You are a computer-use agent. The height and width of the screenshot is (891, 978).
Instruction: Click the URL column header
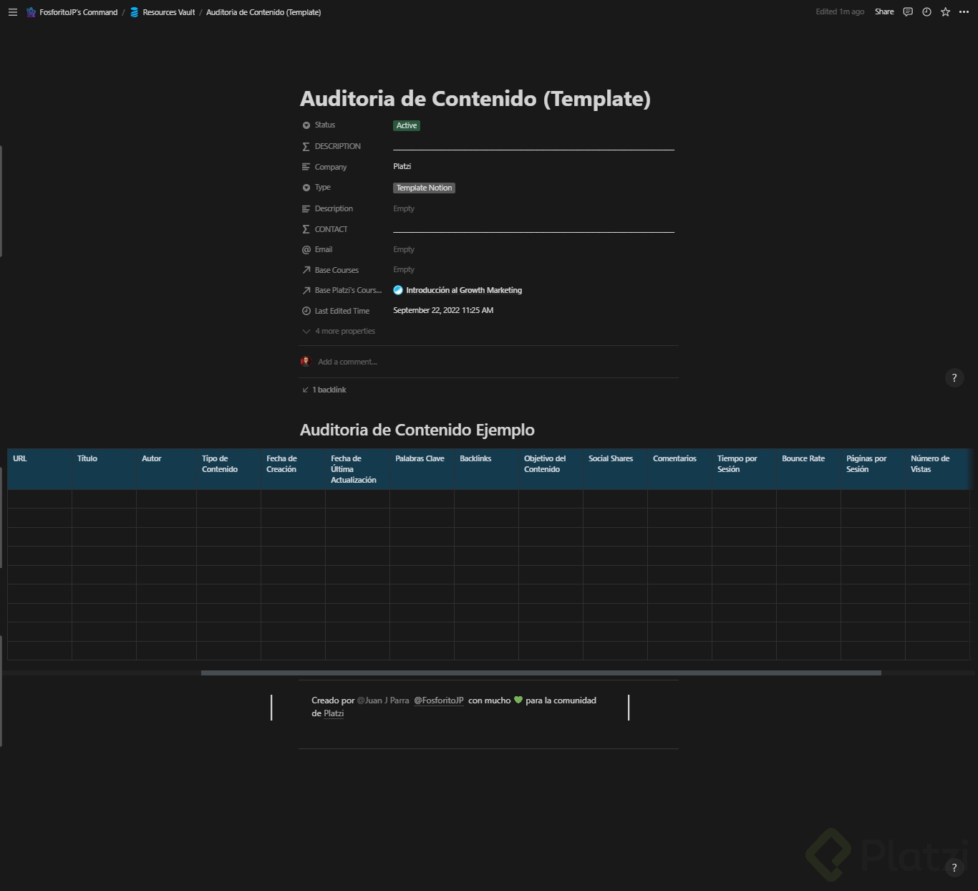39,469
